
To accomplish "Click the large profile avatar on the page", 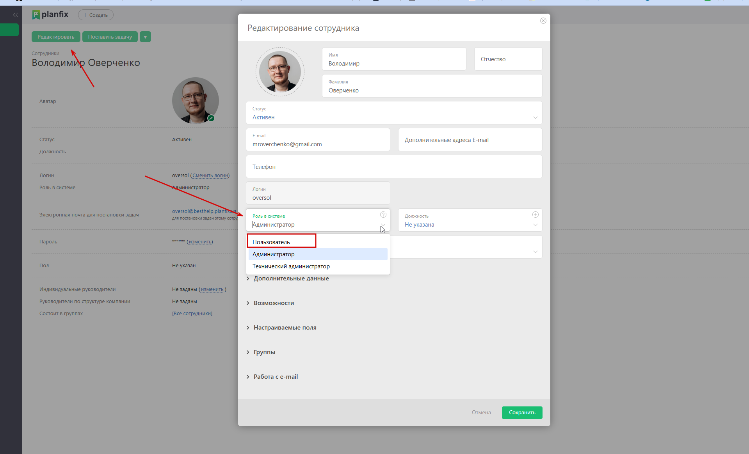I will tap(196, 101).
